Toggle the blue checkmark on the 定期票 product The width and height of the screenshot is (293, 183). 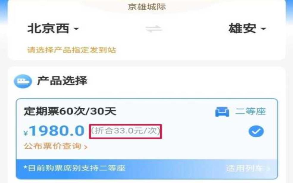pyautogui.click(x=256, y=131)
